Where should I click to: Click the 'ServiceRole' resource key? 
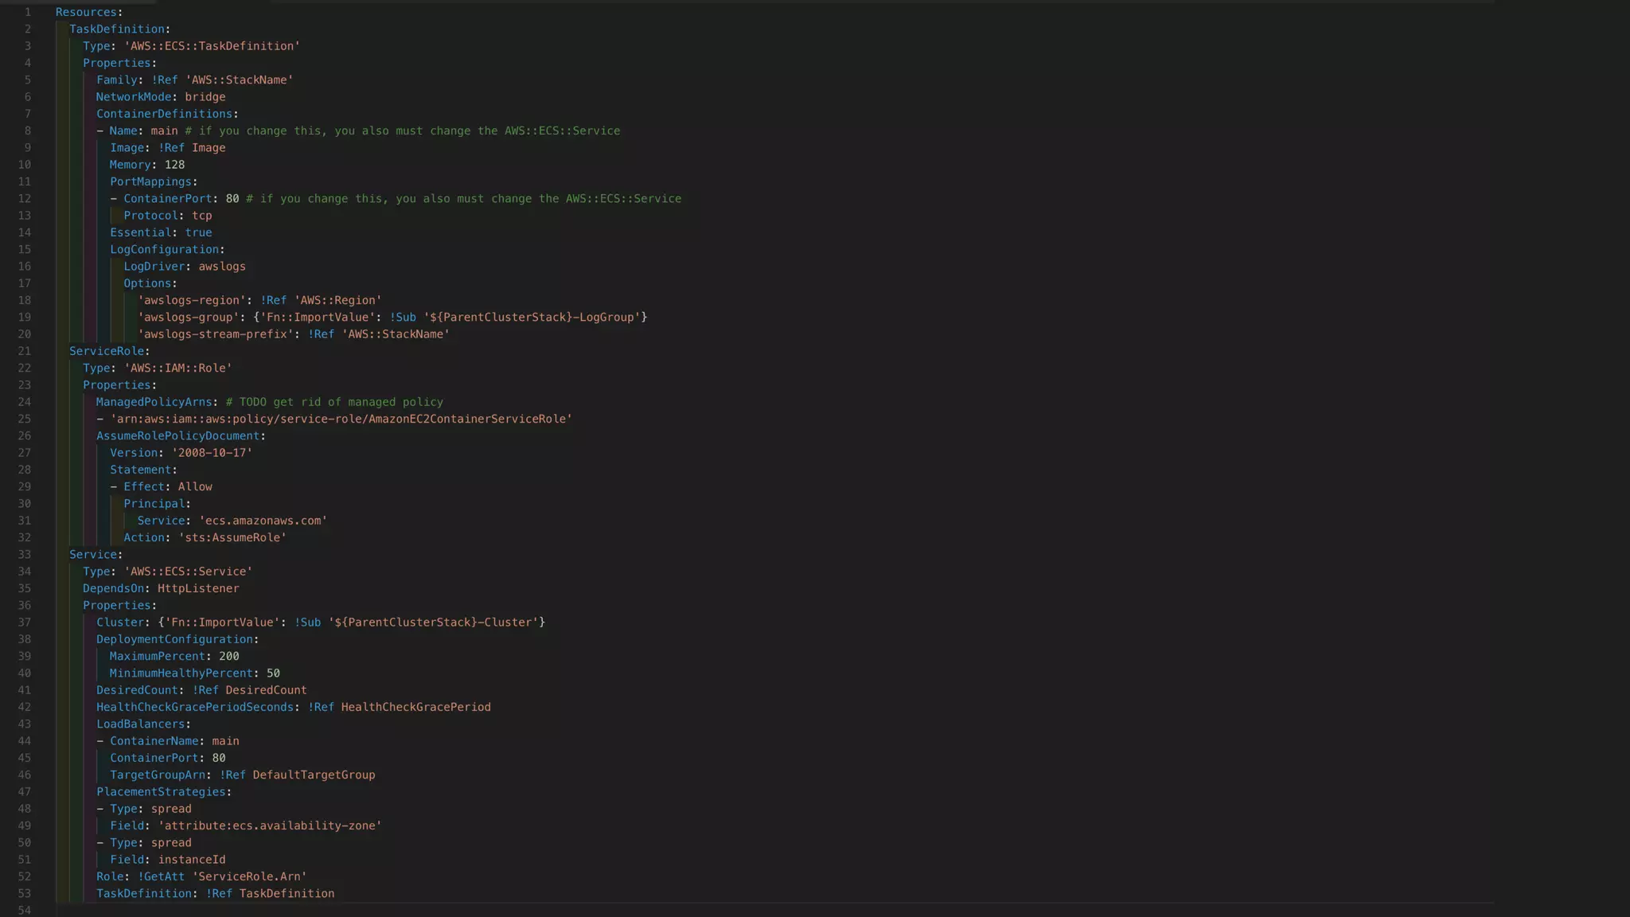(x=106, y=351)
